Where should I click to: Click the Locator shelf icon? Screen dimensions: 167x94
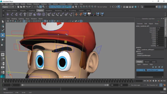[x=8, y=14]
